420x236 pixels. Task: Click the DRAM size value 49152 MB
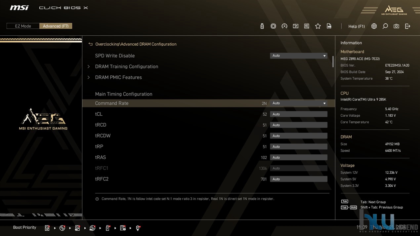point(392,144)
